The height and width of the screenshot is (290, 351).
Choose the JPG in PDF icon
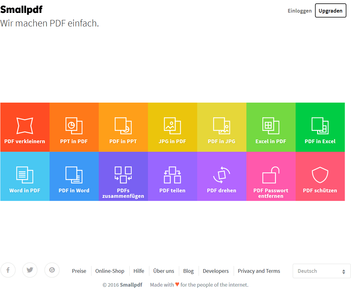pos(172,126)
